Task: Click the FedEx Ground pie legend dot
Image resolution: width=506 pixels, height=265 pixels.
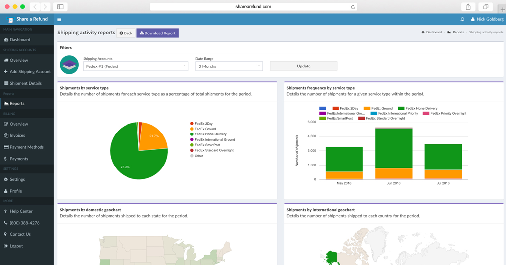Action: [x=192, y=129]
